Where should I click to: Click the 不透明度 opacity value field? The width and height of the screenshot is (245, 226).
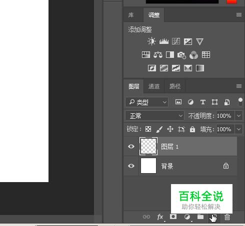pyautogui.click(x=225, y=116)
